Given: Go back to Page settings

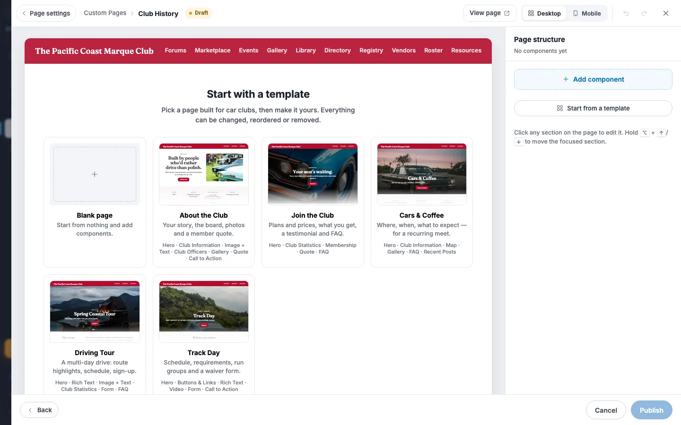Looking at the screenshot, I should pyautogui.click(x=46, y=13).
